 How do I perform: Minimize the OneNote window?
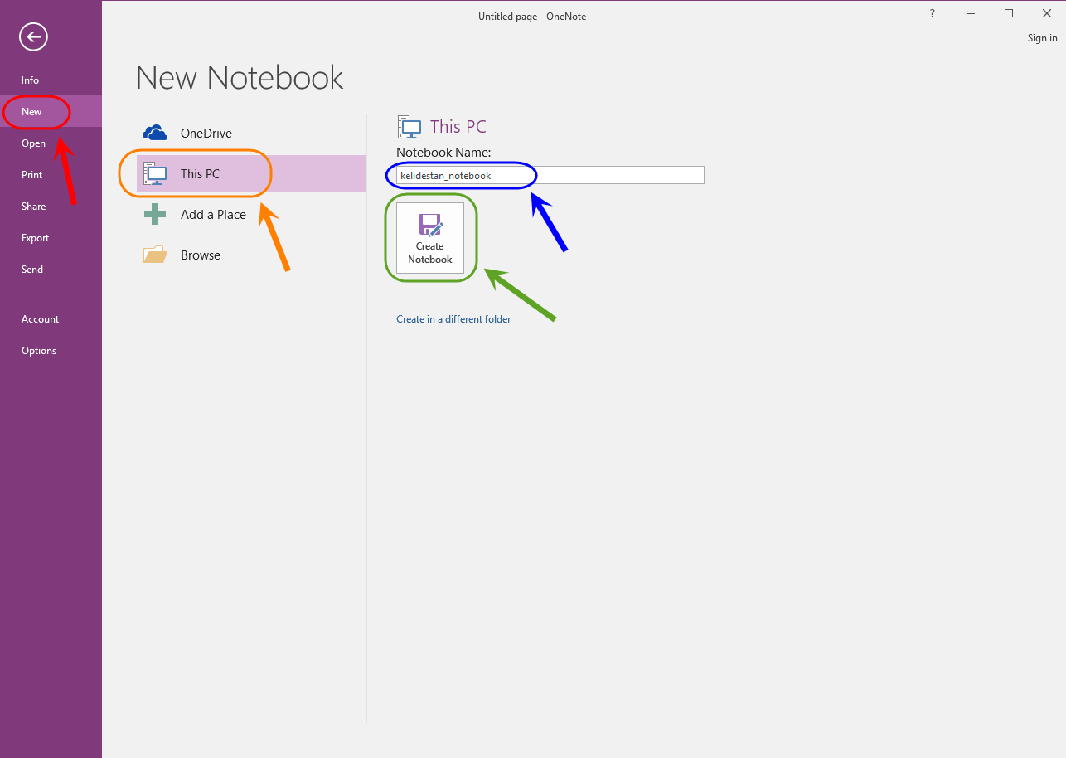coord(971,14)
